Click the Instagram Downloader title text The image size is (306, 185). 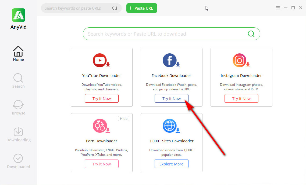pyautogui.click(x=241, y=76)
